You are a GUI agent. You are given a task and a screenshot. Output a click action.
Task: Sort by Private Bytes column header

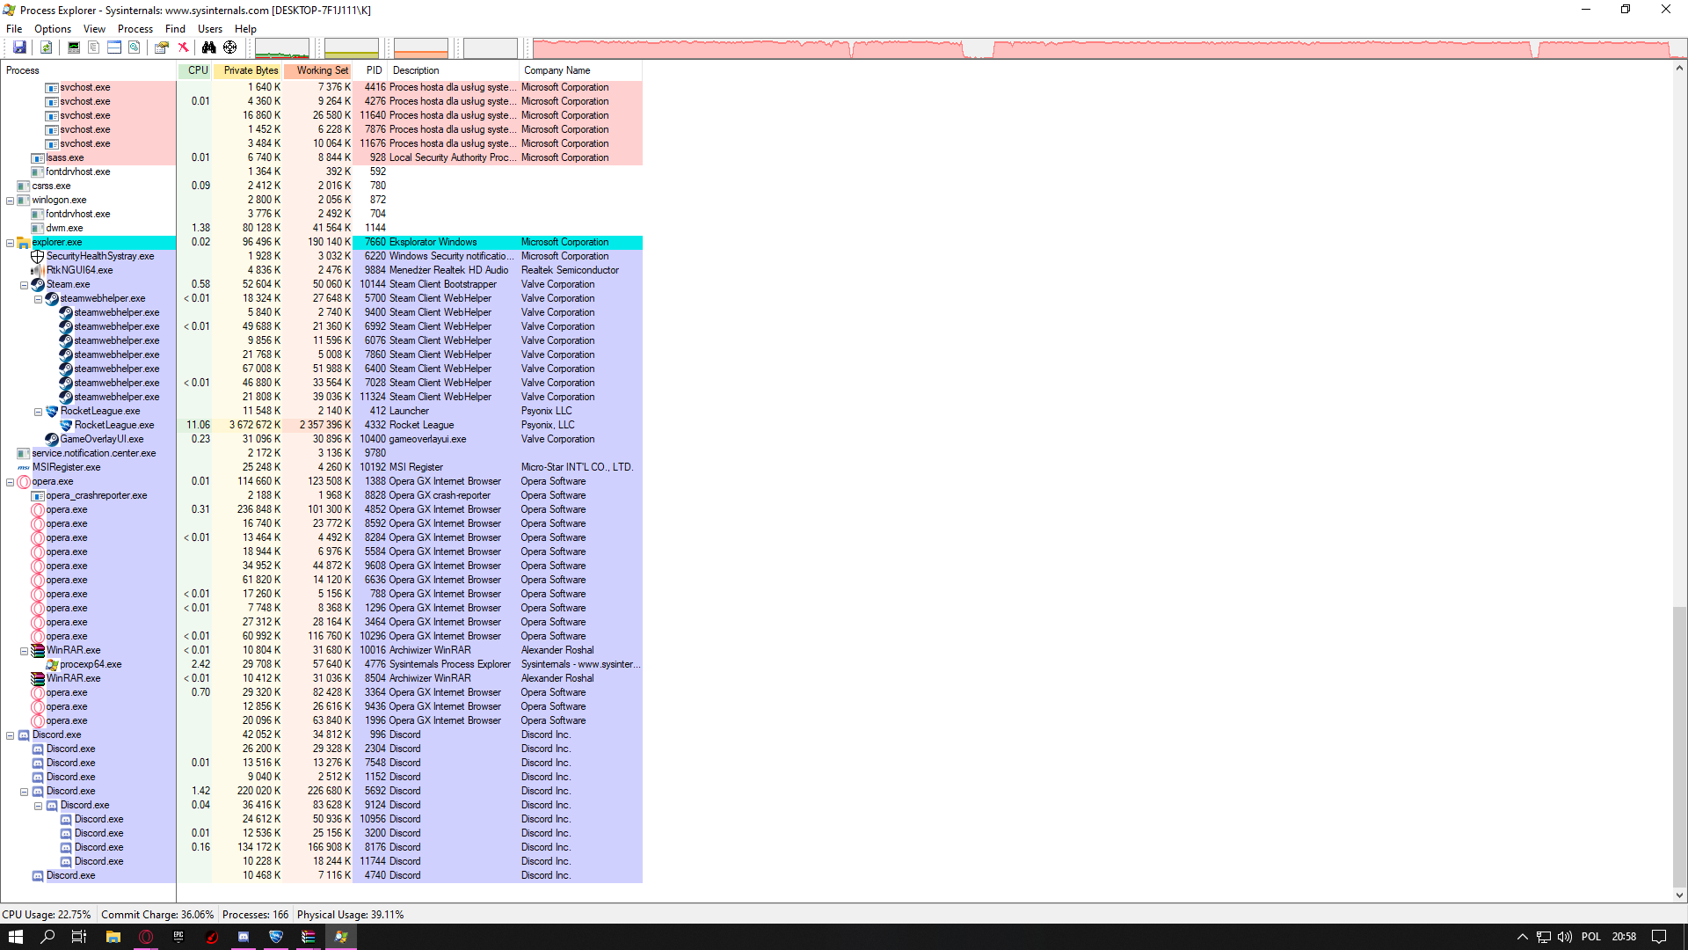point(248,70)
